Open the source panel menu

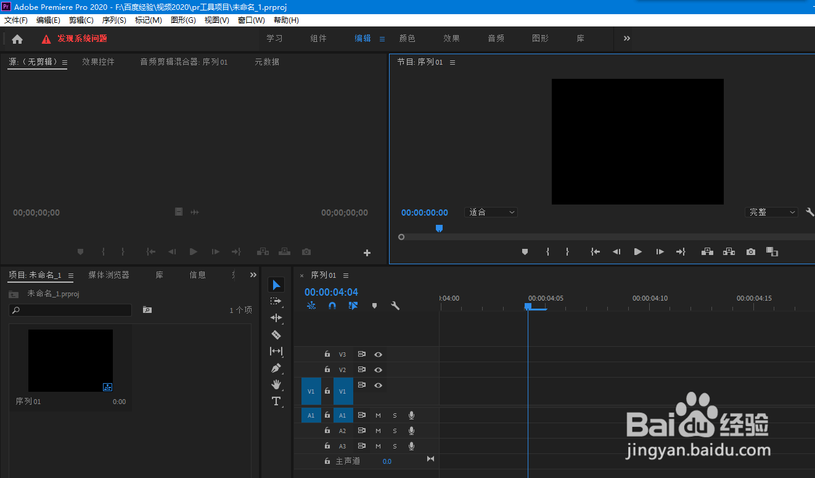(x=65, y=62)
